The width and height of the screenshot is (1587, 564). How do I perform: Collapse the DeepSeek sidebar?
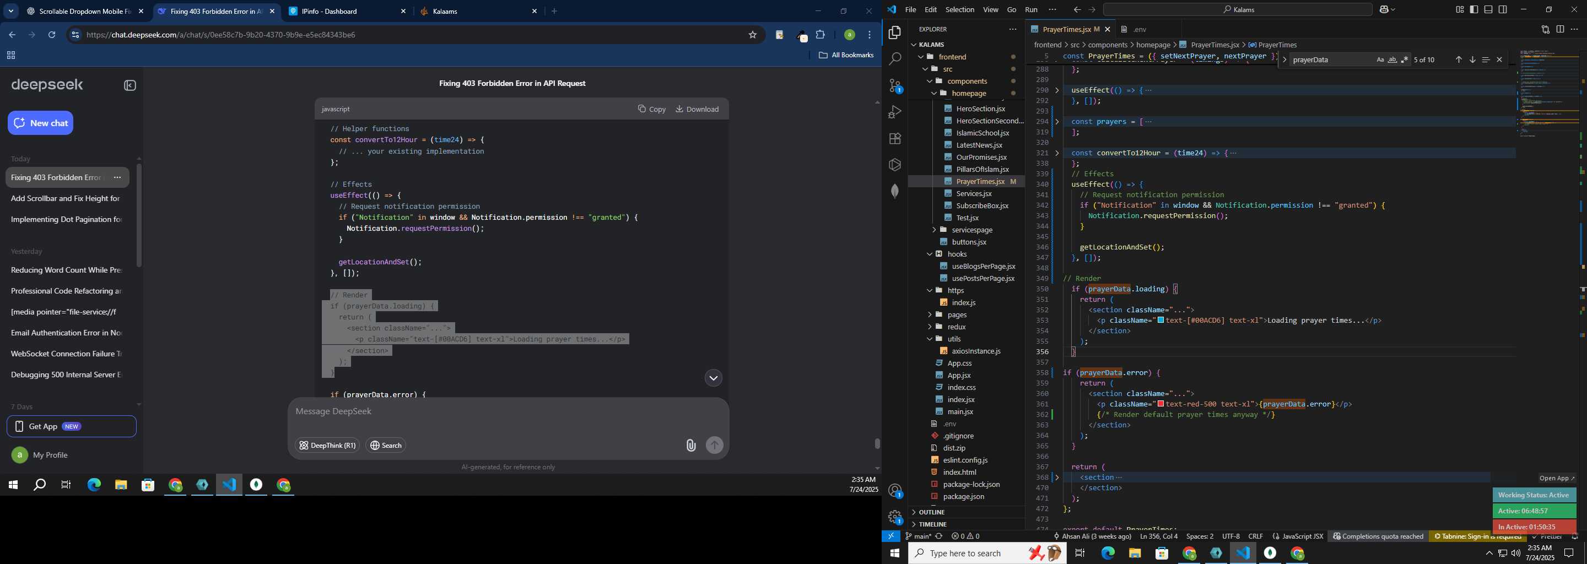tap(130, 85)
